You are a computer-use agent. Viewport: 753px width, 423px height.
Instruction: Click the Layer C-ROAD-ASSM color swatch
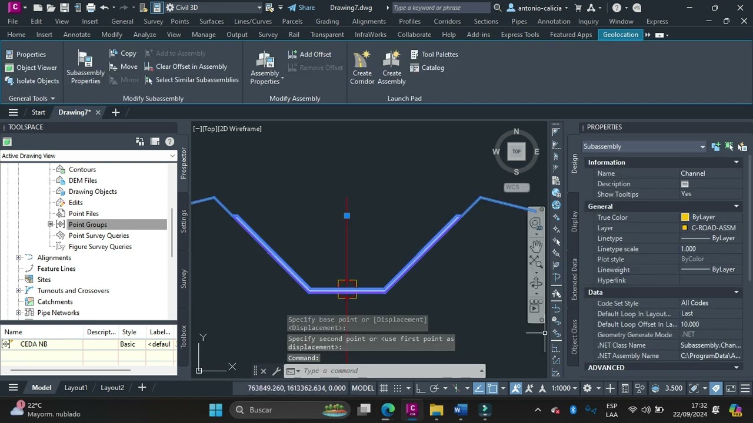(x=685, y=228)
